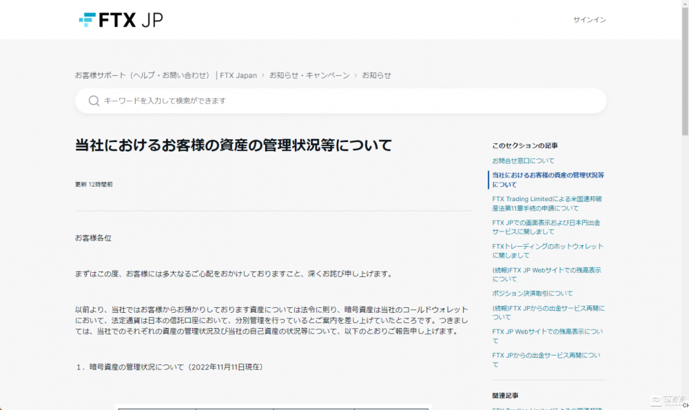
Task: Click the magnifying glass search icon
Action: (x=93, y=101)
